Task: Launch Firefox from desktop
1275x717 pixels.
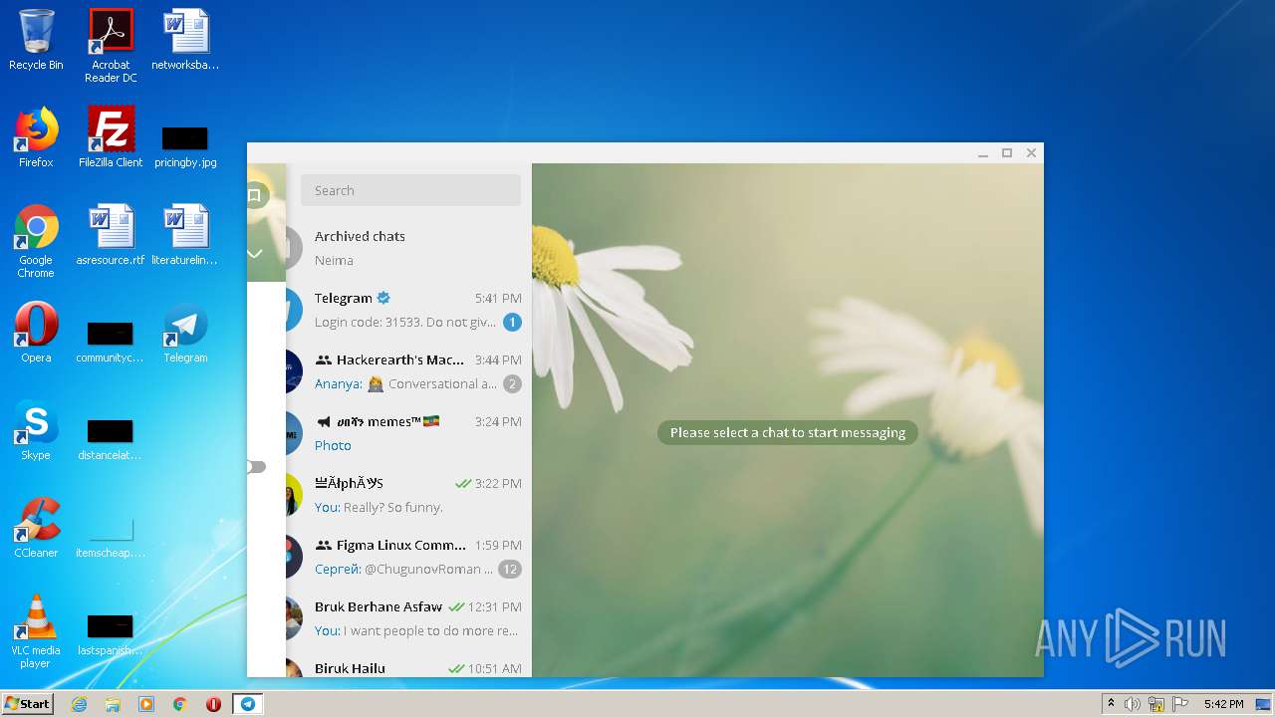Action: (x=36, y=137)
